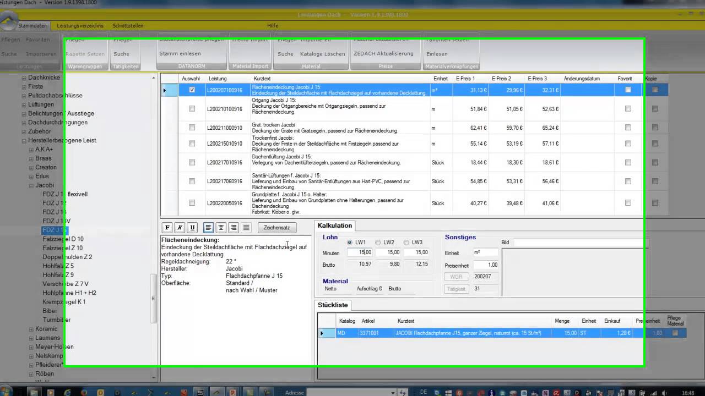Apply bold formatting with the F icon
The height and width of the screenshot is (396, 705).
coord(167,228)
